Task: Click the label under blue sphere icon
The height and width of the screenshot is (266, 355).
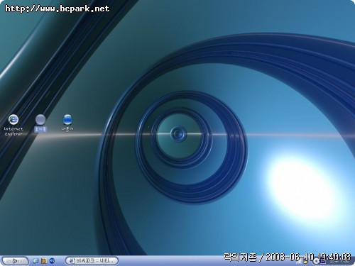Action: pos(67,129)
